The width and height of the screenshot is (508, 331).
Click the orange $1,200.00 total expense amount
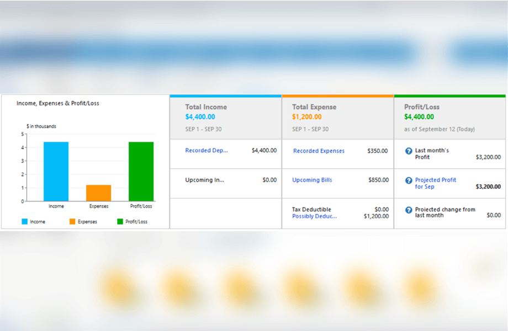[x=307, y=117]
